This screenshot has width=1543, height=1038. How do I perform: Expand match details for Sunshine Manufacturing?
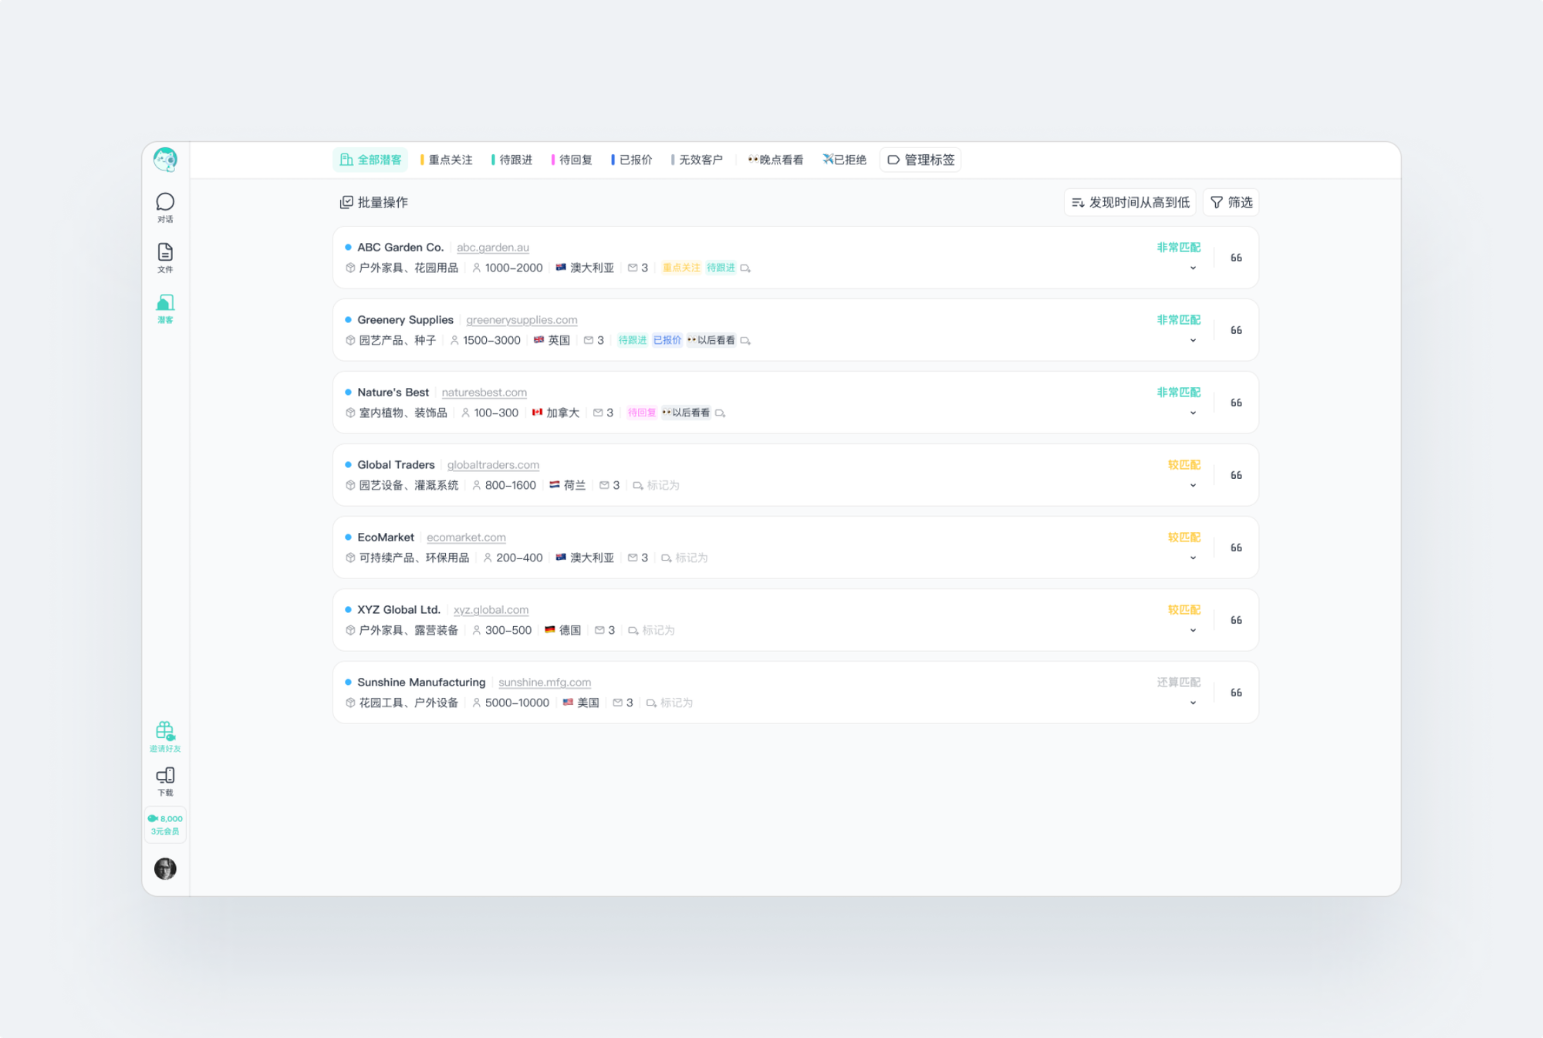(1193, 703)
